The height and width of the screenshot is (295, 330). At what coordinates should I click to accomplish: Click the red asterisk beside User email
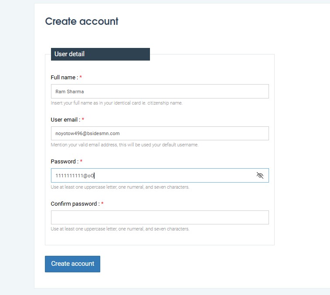pyautogui.click(x=83, y=119)
